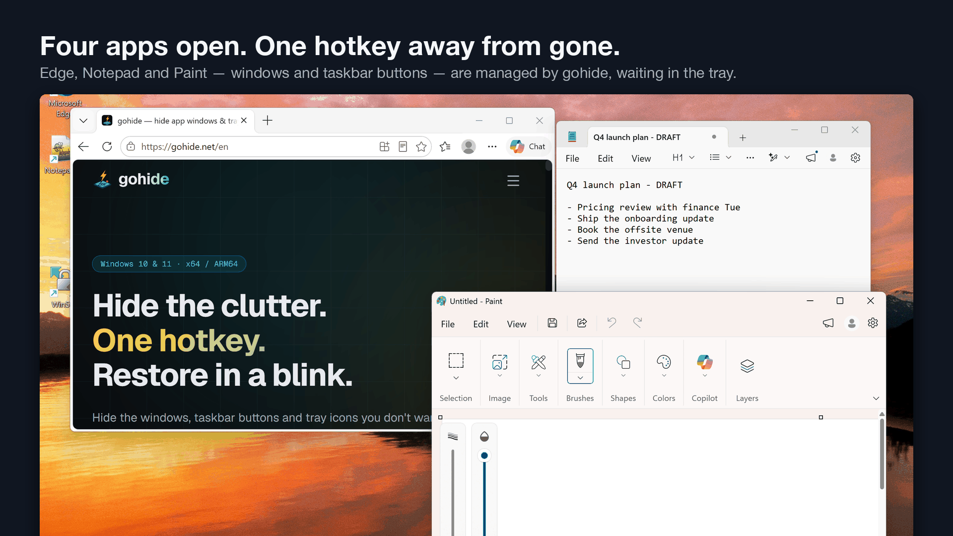Open immersive reader icon in address bar

click(403, 146)
